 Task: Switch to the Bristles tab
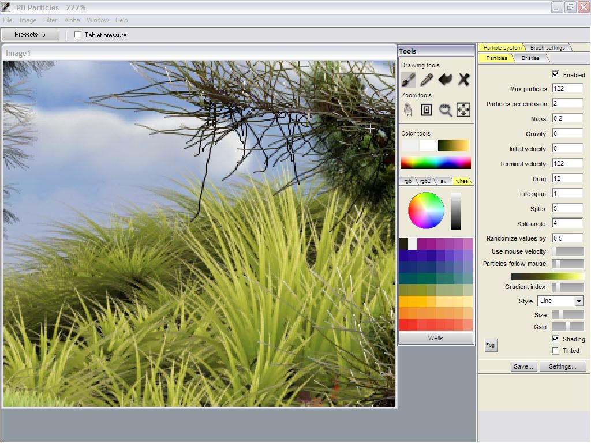(530, 58)
